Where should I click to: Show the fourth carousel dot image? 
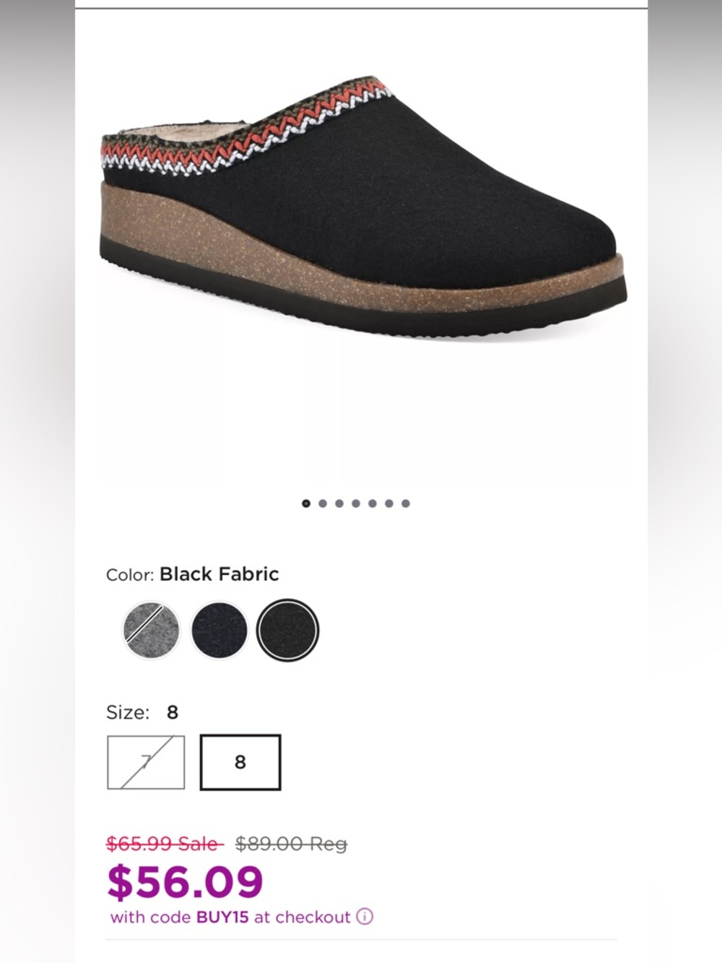pyautogui.click(x=356, y=504)
